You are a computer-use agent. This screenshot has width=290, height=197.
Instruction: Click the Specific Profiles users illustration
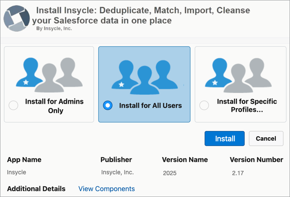[238, 75]
